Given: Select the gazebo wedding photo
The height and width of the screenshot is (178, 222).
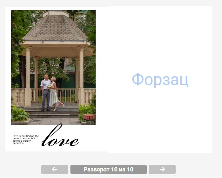Looking at the screenshot, I should [x=53, y=68].
